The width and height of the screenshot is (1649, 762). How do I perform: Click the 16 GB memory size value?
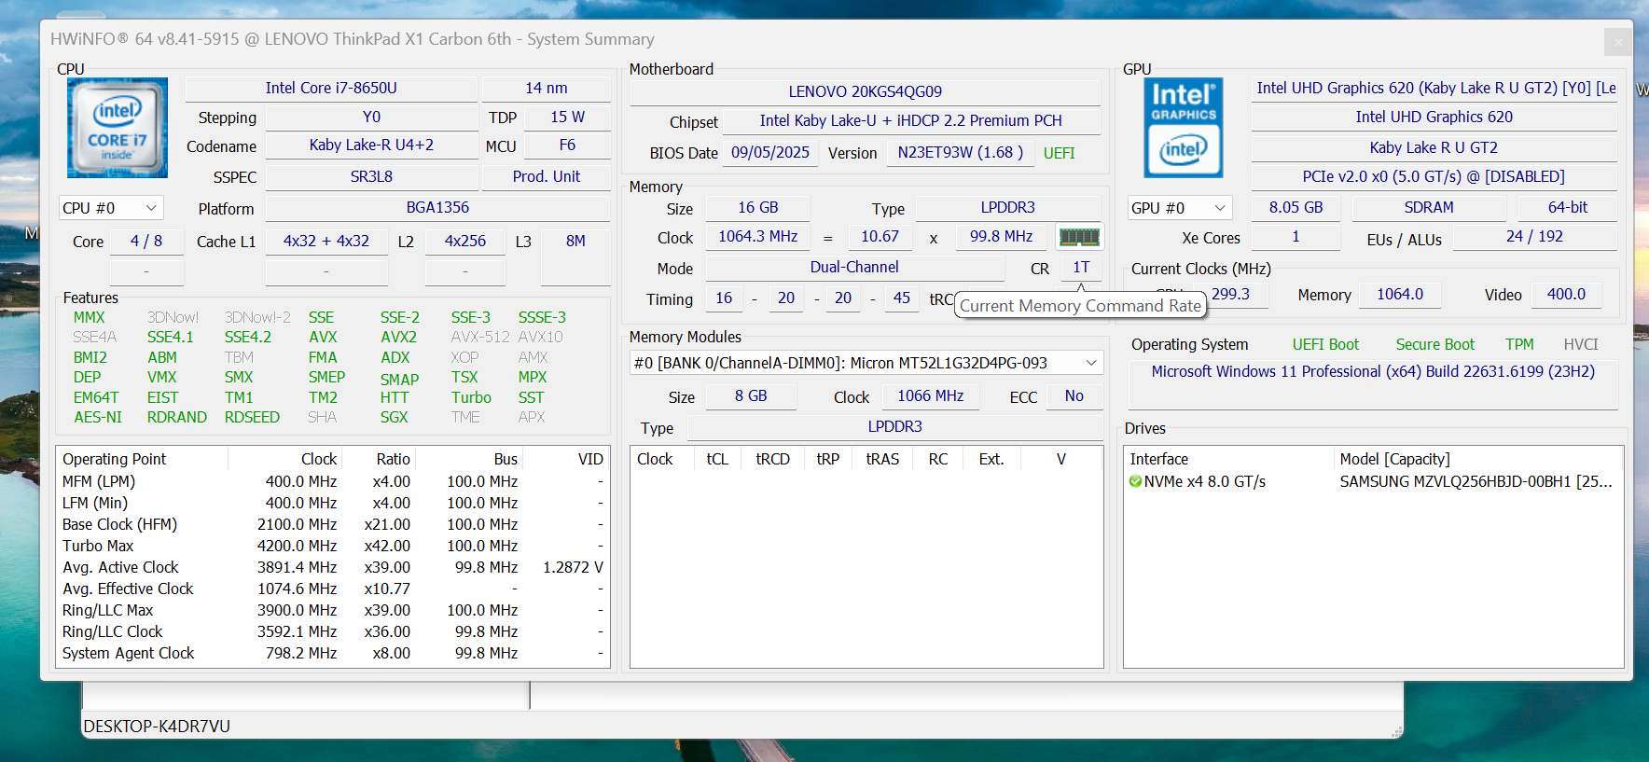pyautogui.click(x=758, y=208)
